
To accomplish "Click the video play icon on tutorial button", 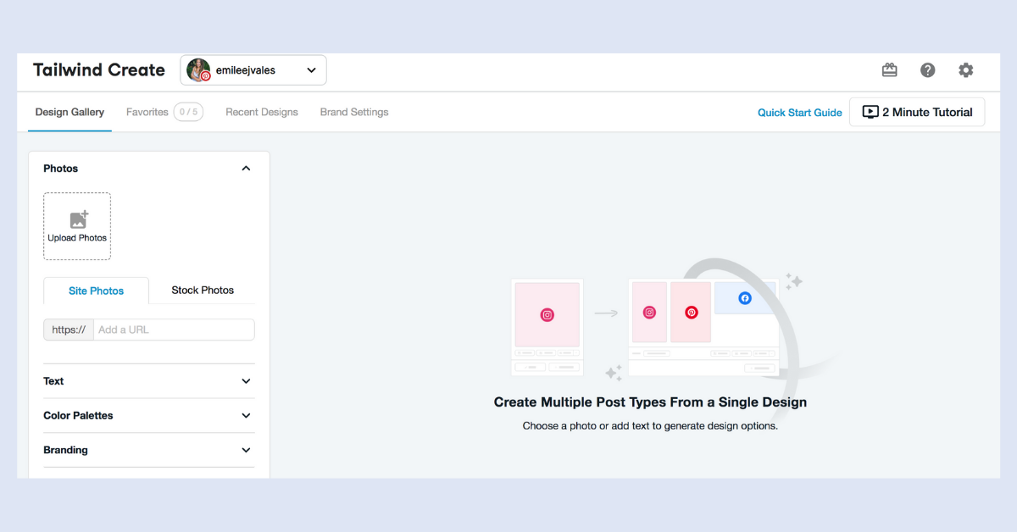I will coord(870,112).
